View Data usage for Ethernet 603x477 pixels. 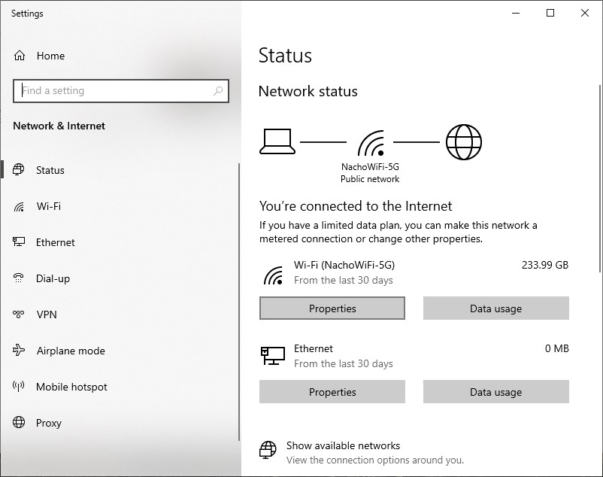tap(495, 392)
